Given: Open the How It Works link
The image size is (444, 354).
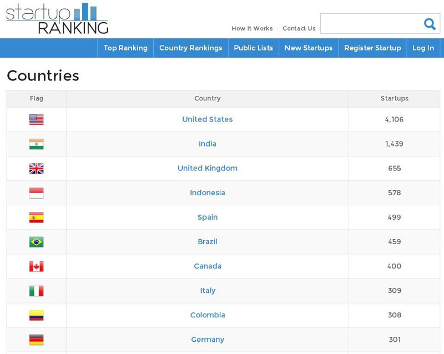Looking at the screenshot, I should coord(252,28).
